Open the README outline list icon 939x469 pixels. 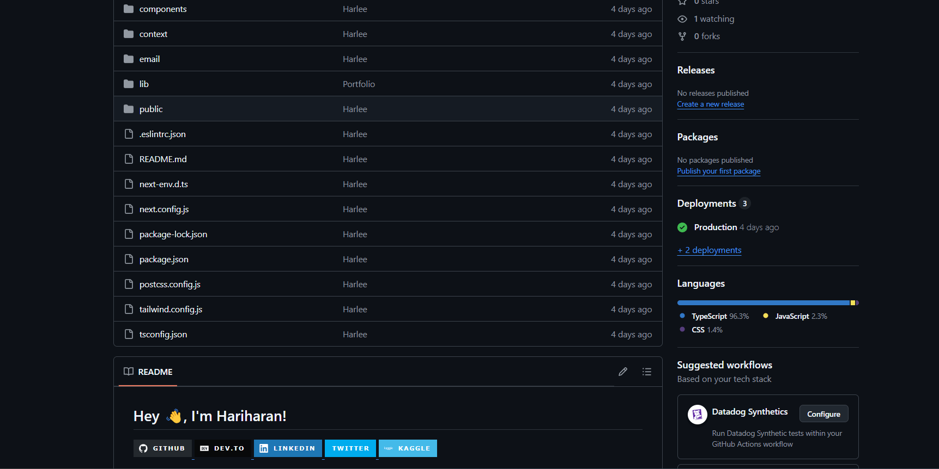coord(647,372)
